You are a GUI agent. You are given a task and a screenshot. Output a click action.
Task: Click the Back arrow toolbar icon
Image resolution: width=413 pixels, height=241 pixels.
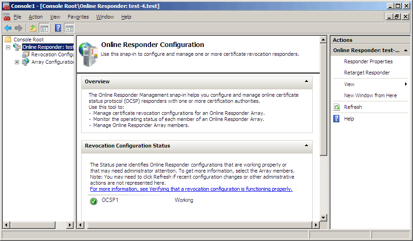pos(8,28)
